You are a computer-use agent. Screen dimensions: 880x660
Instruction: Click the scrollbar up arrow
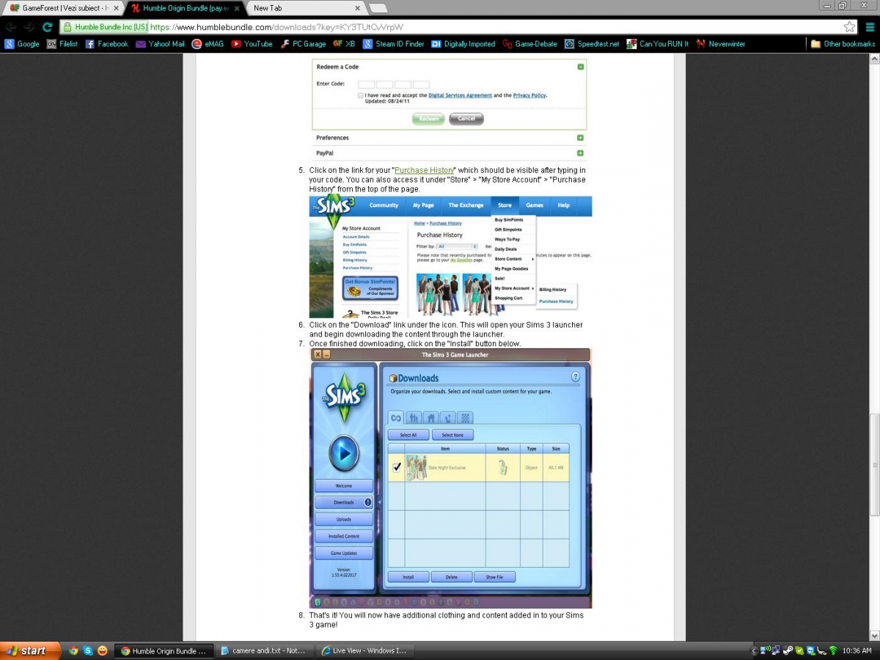point(874,59)
